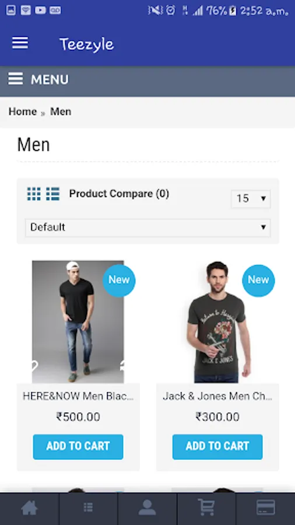This screenshot has width=295, height=525.
Task: Open the Jack & Jones product image
Action: pyautogui.click(x=217, y=322)
